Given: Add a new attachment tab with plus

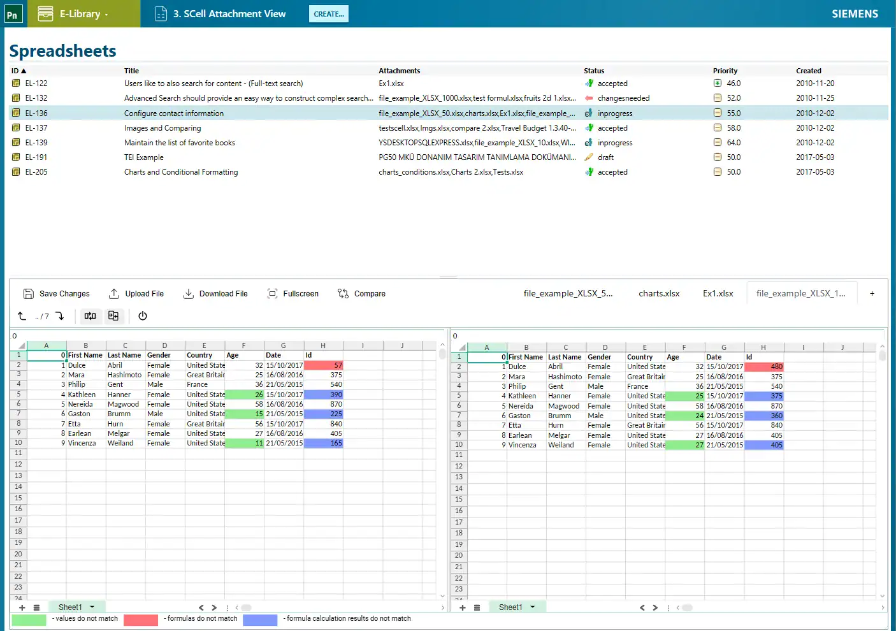Looking at the screenshot, I should 872,294.
